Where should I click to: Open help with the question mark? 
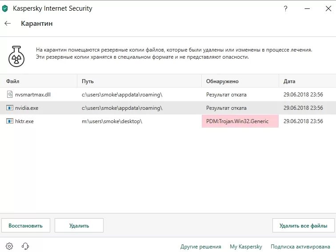(x=285, y=8)
